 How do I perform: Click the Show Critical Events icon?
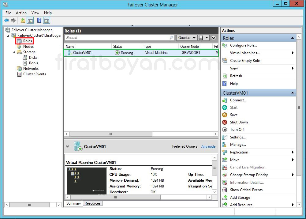tap(225, 190)
